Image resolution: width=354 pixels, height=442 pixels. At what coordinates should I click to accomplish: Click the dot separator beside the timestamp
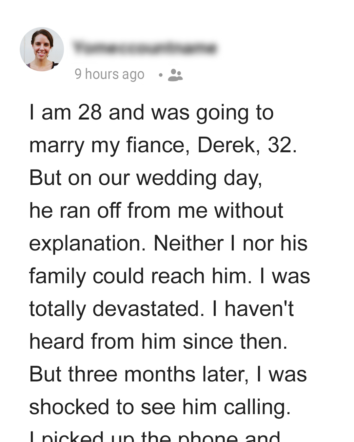[x=160, y=75]
